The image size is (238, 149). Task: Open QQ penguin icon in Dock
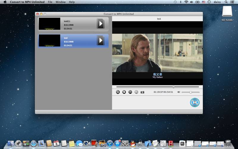click(x=133, y=143)
